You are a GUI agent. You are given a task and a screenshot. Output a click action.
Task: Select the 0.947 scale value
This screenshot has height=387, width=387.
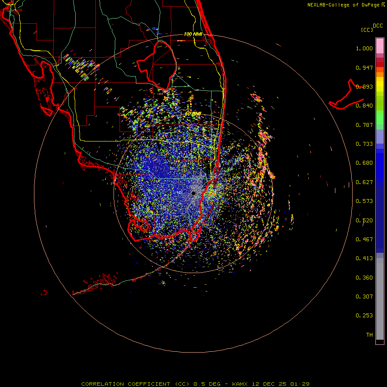pyautogui.click(x=364, y=68)
